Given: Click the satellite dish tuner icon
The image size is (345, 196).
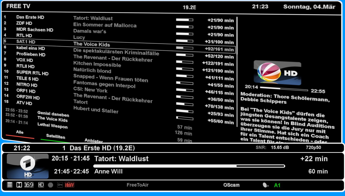Looking at the screenshot, I should (x=265, y=185).
